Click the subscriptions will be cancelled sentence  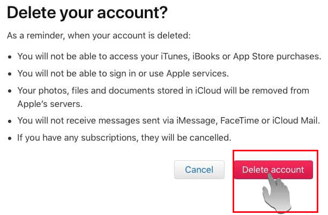click(x=124, y=138)
